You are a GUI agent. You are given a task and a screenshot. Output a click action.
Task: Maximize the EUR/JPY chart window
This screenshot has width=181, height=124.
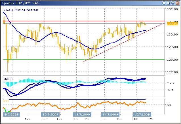coord(173,3)
